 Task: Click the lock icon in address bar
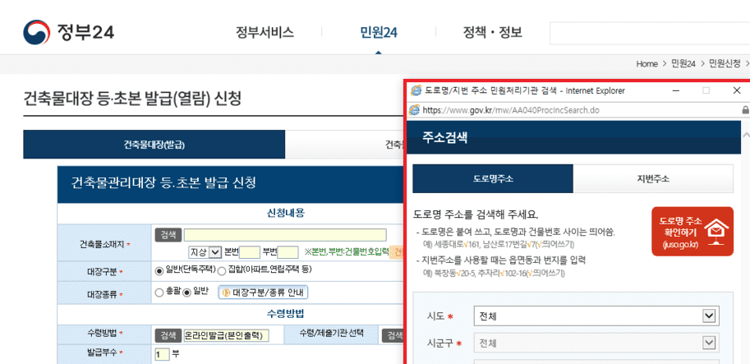click(745, 110)
